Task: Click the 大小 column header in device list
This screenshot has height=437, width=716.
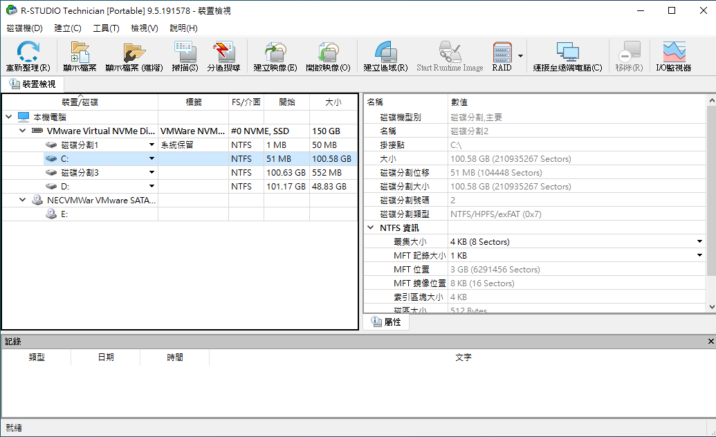Action: point(333,102)
